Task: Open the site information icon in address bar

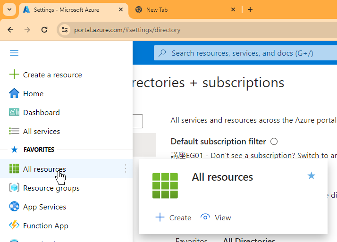Action: (65, 30)
